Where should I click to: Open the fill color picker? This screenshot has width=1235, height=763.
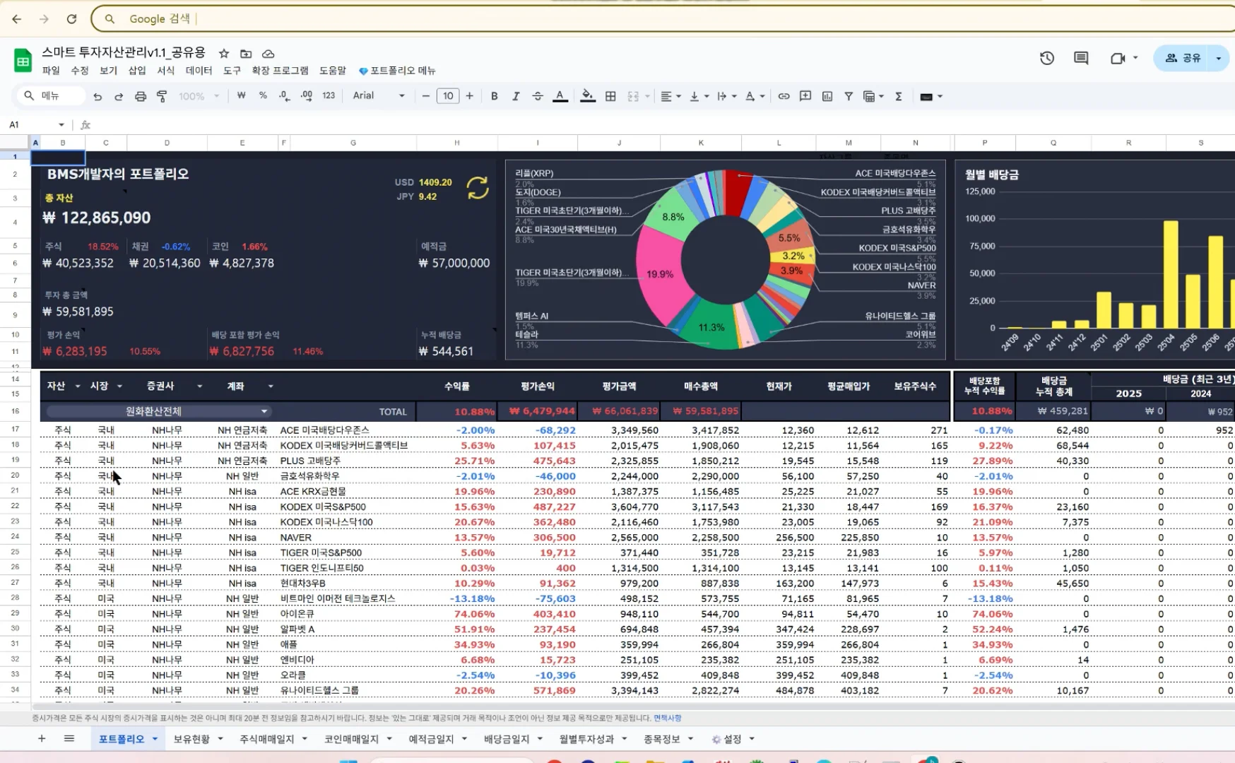(587, 96)
